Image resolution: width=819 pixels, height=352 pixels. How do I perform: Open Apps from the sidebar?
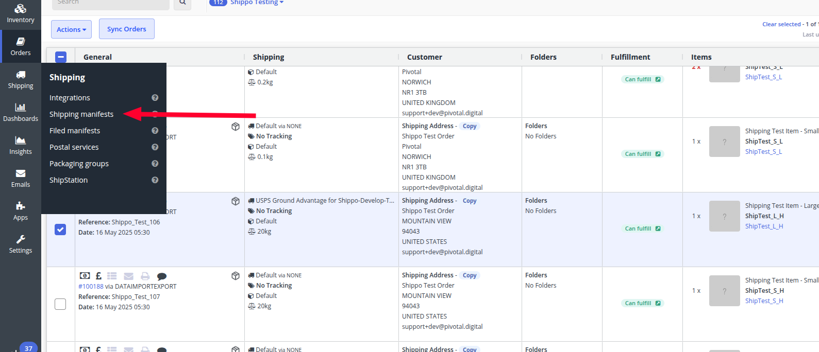pyautogui.click(x=21, y=211)
